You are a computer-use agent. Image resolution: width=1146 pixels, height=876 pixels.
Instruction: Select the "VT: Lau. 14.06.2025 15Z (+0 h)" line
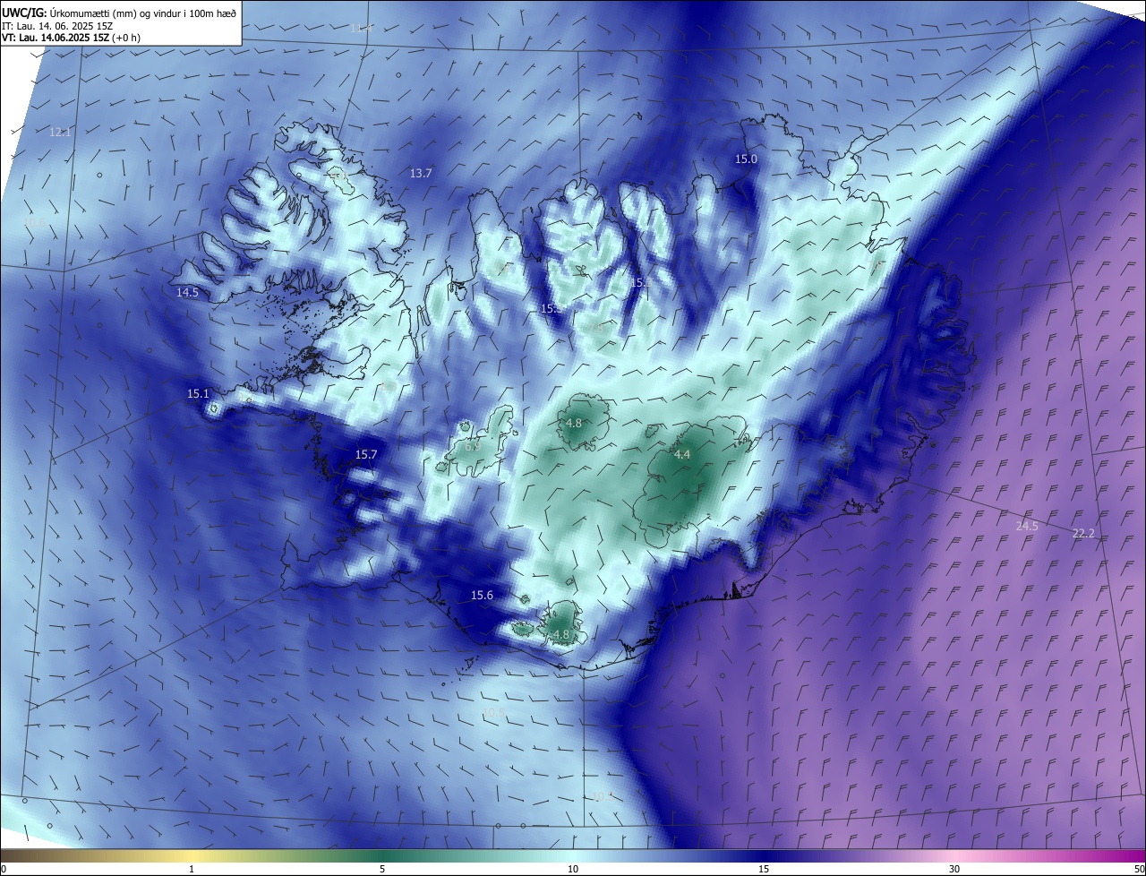click(x=72, y=38)
